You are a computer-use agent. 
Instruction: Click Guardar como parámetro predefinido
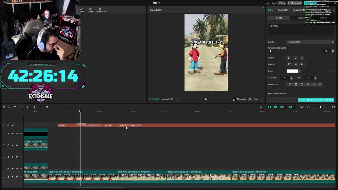(316, 100)
